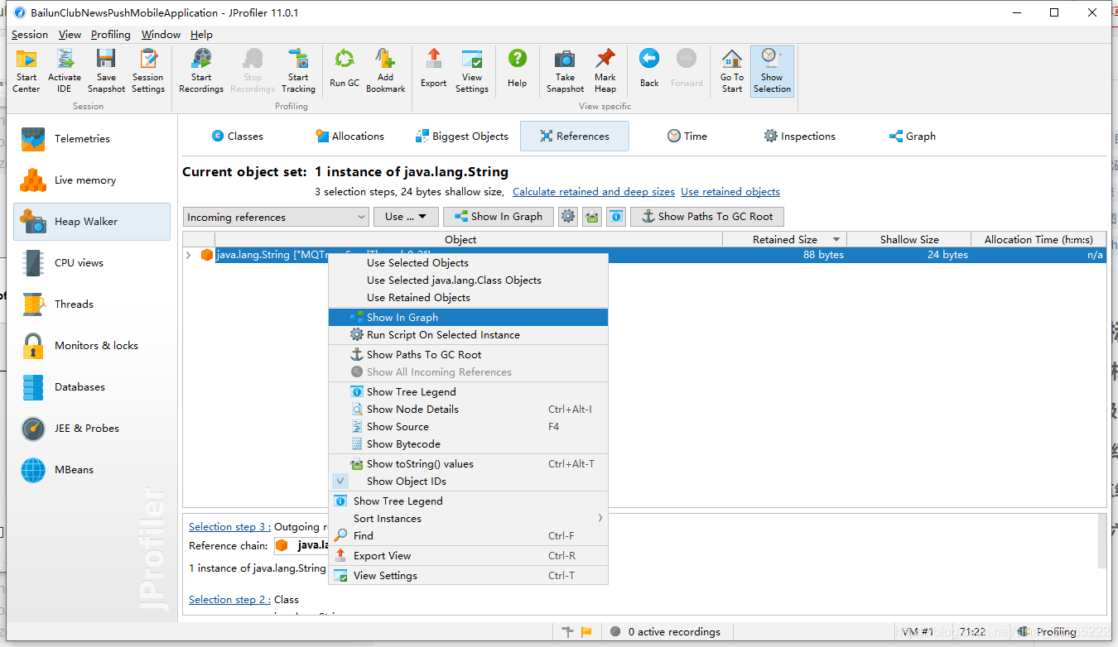Open Threads section in sidebar
The height and width of the screenshot is (647, 1118).
click(92, 304)
